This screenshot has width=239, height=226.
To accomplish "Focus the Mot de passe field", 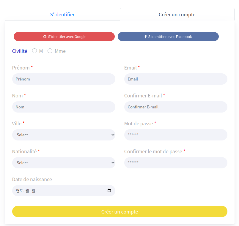I will pos(176,135).
